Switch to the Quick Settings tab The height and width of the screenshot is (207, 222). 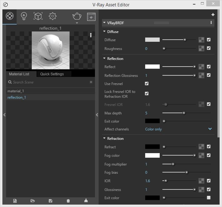coord(52,74)
